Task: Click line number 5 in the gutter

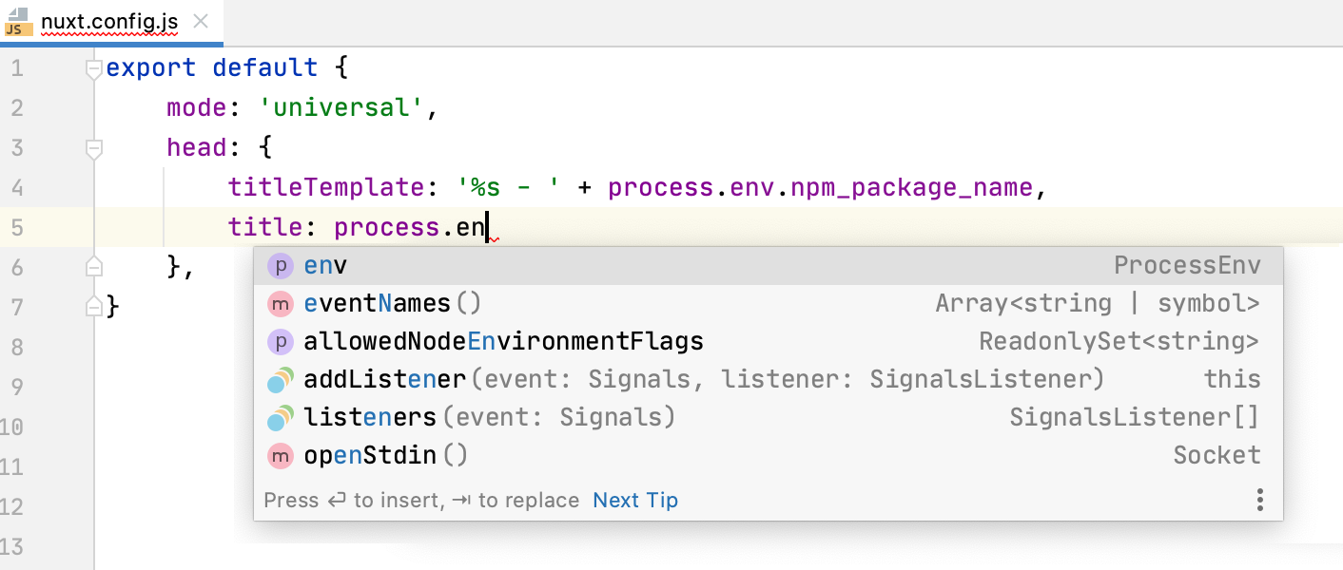Action: (17, 227)
